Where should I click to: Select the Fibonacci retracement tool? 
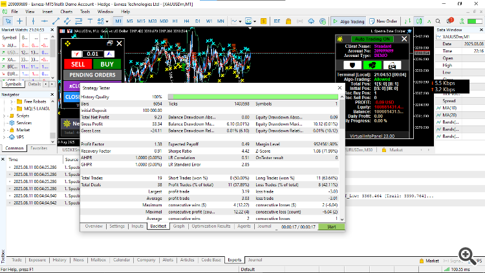[78, 21]
